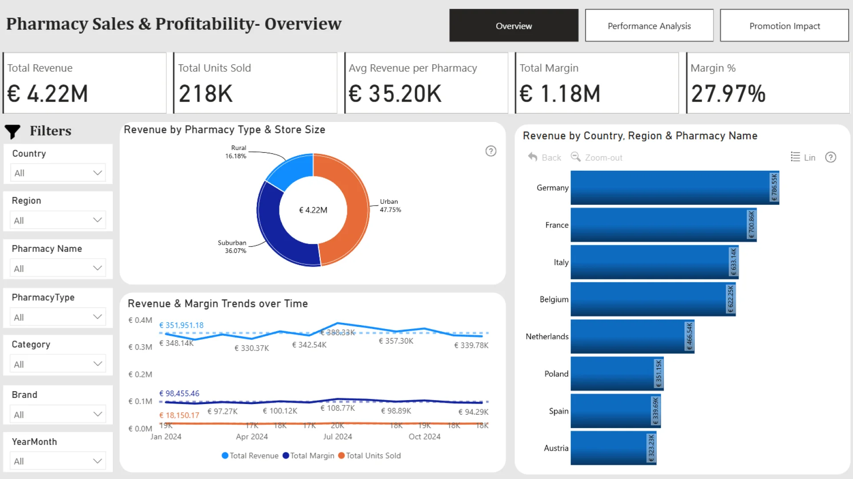
Task: Toggle Total Margin legend marker
Action: click(286, 455)
